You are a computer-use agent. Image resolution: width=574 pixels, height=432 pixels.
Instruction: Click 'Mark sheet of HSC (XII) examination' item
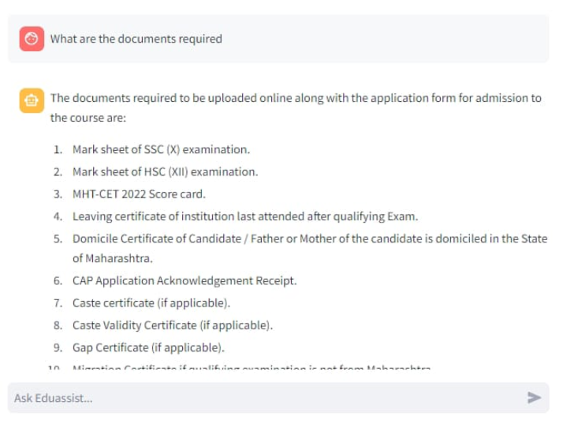[165, 172]
